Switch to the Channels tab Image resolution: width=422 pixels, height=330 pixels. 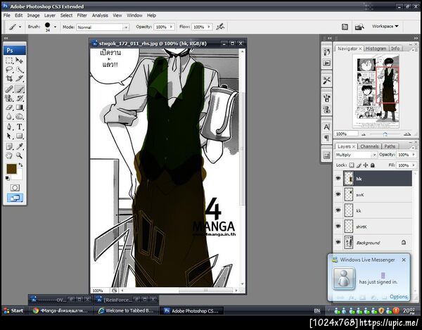pyautogui.click(x=369, y=146)
